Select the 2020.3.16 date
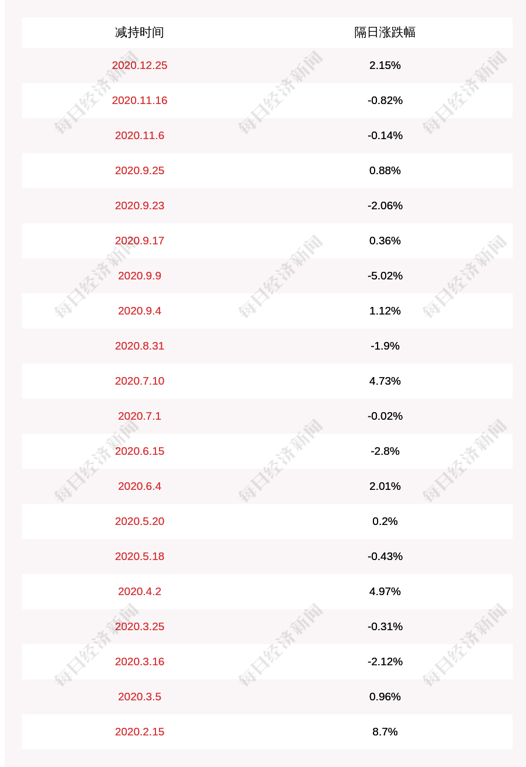This screenshot has height=767, width=526. click(140, 661)
